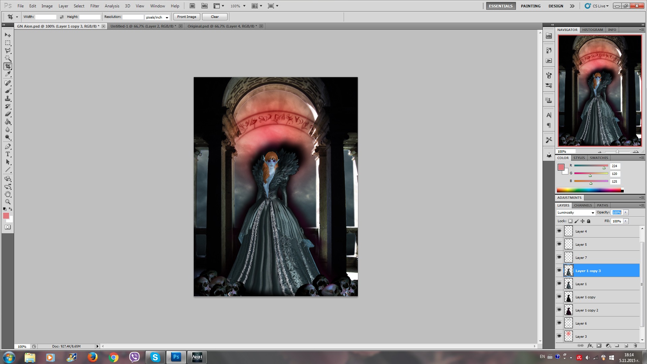Hide Layer 1 copy 3 visibility eye
Screen dimensions: 647x364
click(559, 270)
